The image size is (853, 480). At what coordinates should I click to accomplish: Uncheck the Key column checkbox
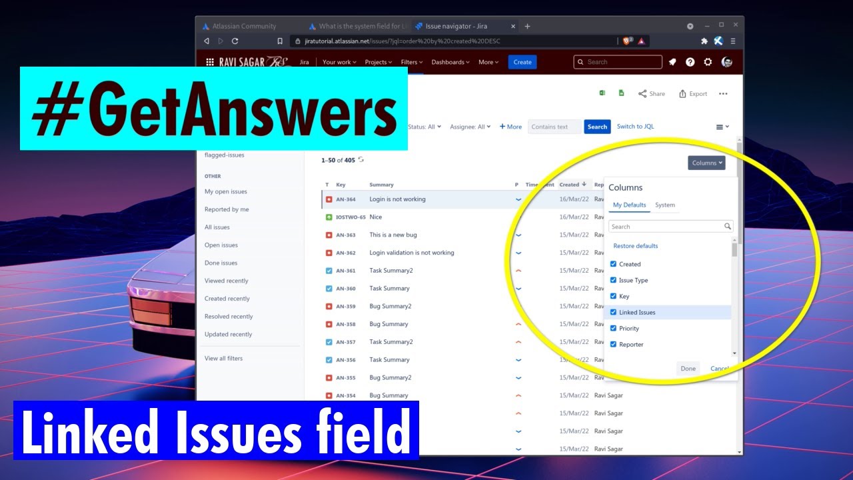(x=614, y=296)
